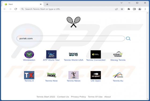Open the Tennis Au text link
The width and height of the screenshot is (150, 101).
point(118,81)
